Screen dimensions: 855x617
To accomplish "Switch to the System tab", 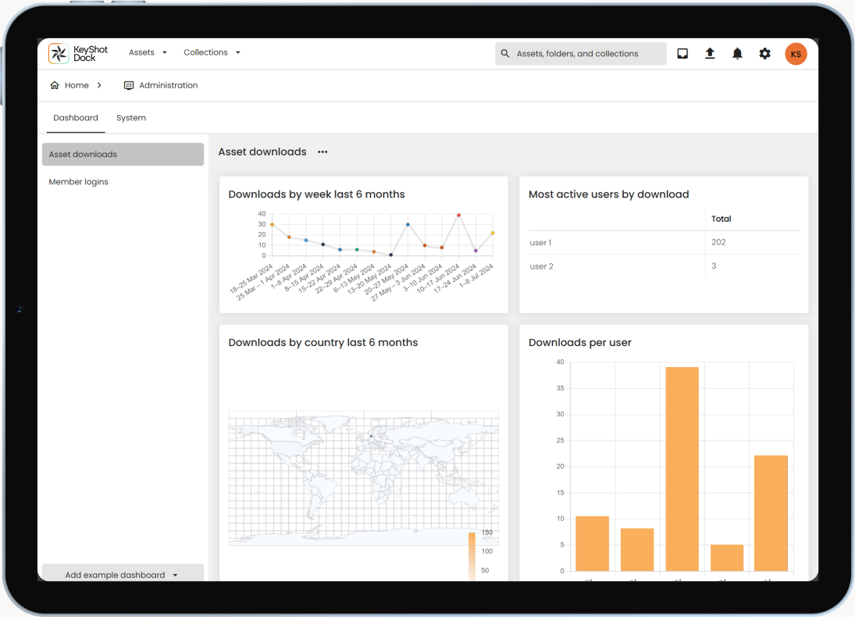I will point(131,118).
